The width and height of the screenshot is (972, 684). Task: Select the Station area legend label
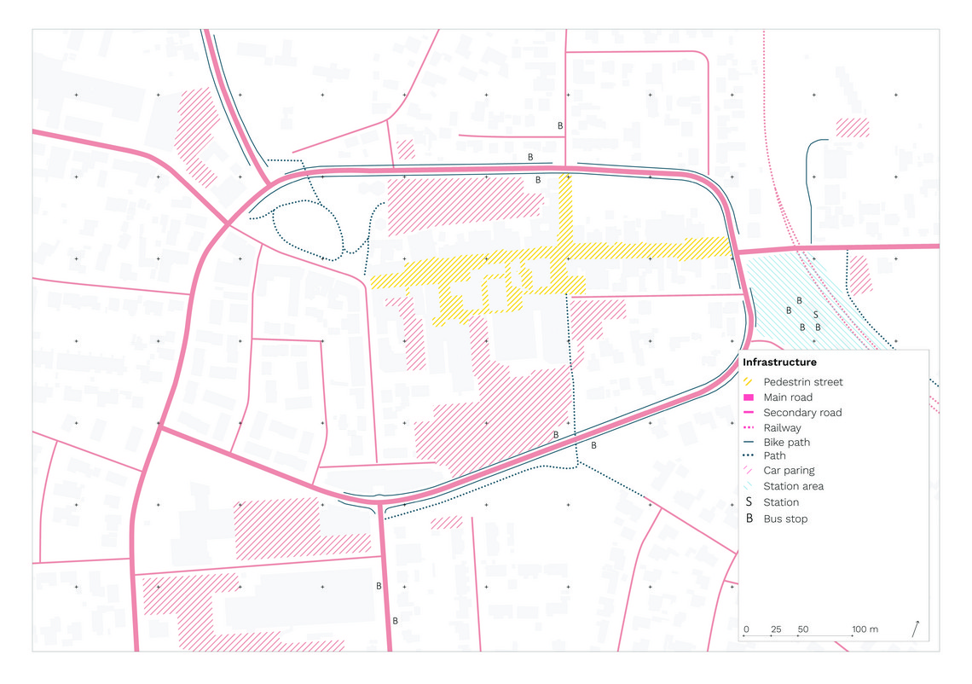794,486
